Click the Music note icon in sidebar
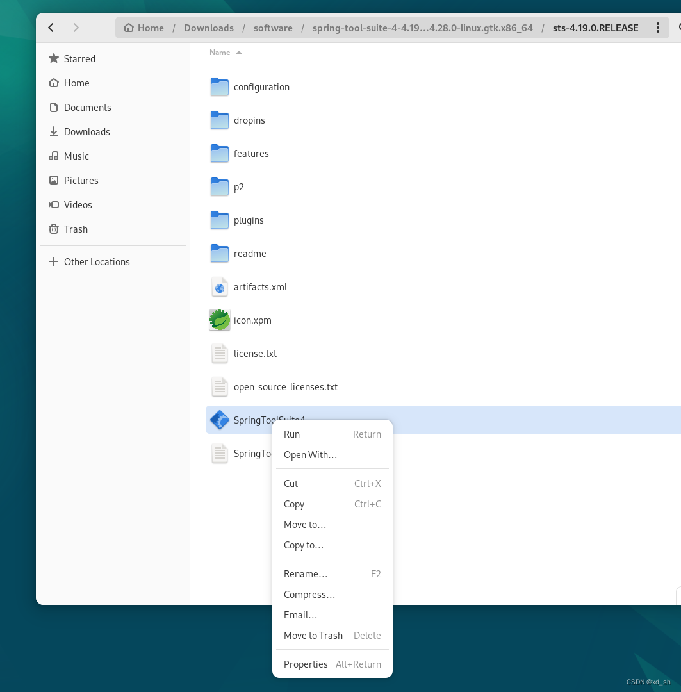The height and width of the screenshot is (692, 681). 54,156
